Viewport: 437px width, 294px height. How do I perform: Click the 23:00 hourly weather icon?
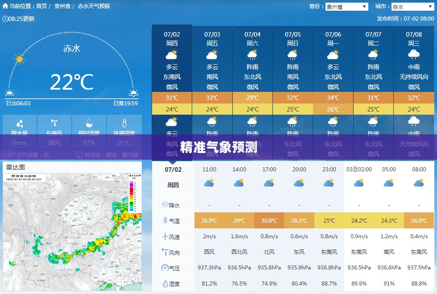point(329,183)
